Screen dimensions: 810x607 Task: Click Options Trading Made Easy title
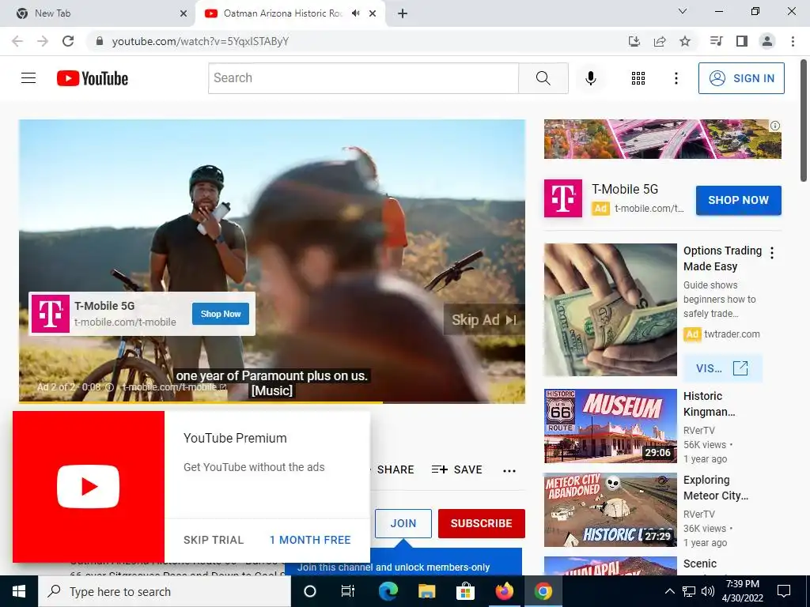pos(722,258)
